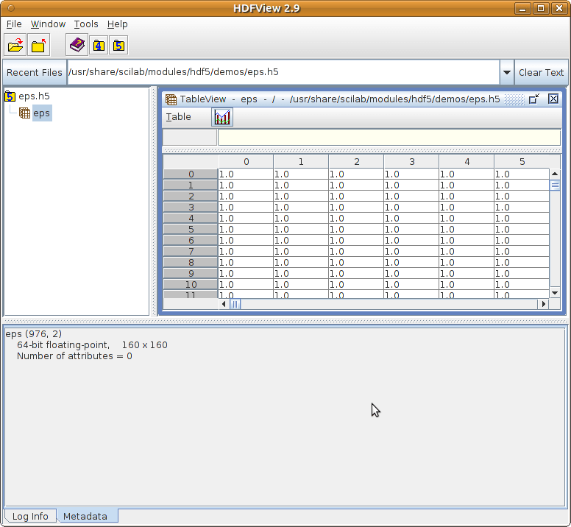Click the cell address label box

(190, 138)
